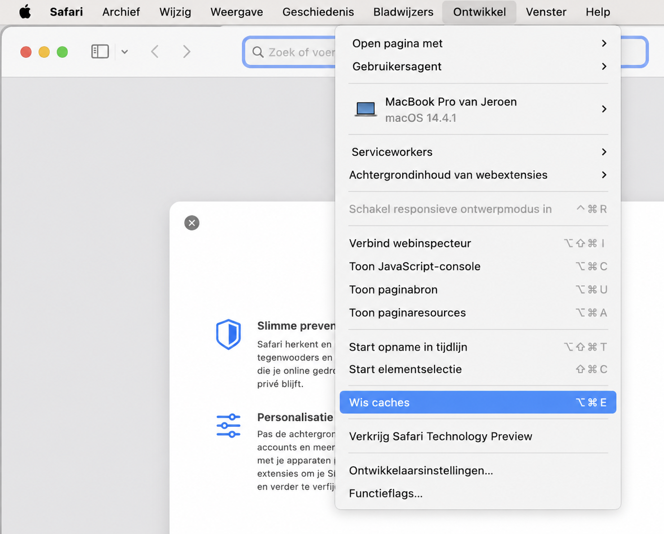Click the red close window button

26,52
